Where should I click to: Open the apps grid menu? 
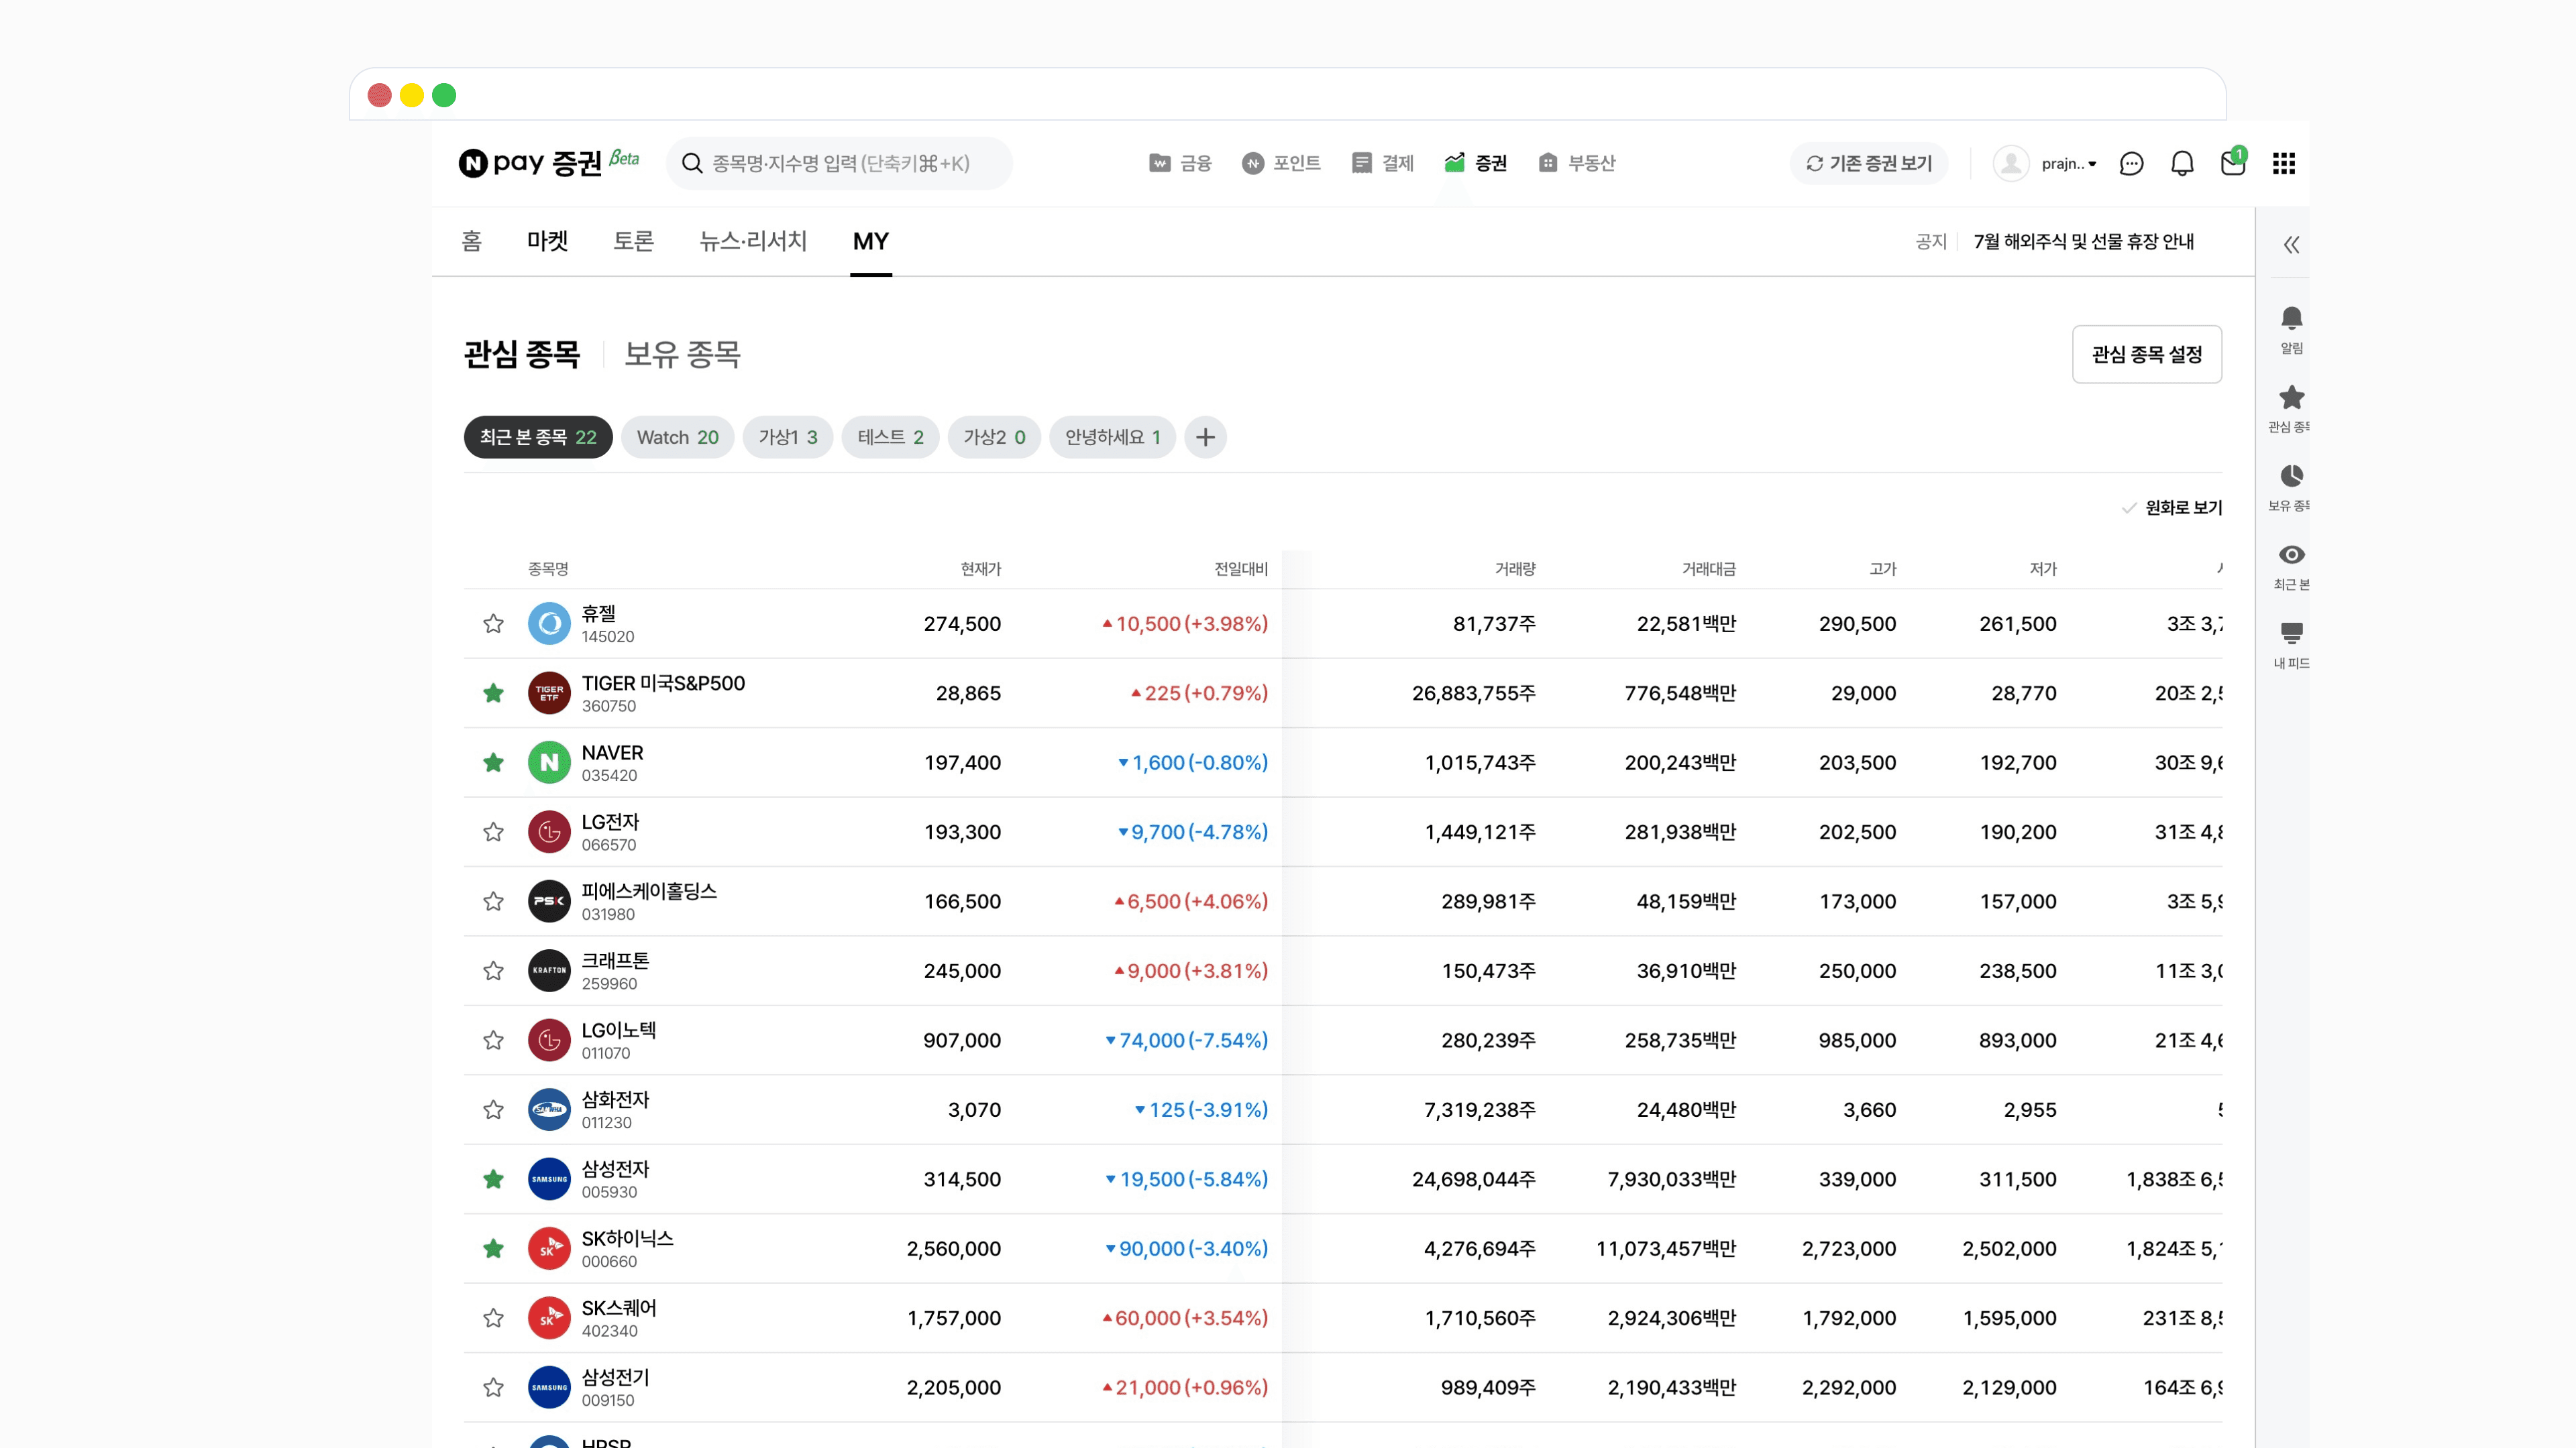coord(2284,163)
